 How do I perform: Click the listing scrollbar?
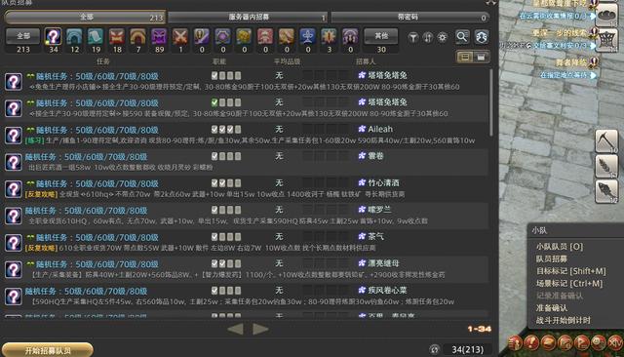[491, 102]
